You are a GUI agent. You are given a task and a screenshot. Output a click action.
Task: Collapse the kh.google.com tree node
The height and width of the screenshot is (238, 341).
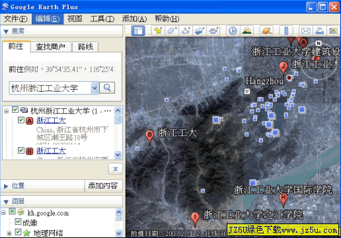tap(3, 212)
